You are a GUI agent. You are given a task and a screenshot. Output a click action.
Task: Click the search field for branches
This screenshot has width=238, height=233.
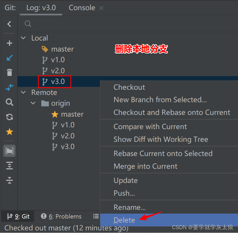click(127, 24)
